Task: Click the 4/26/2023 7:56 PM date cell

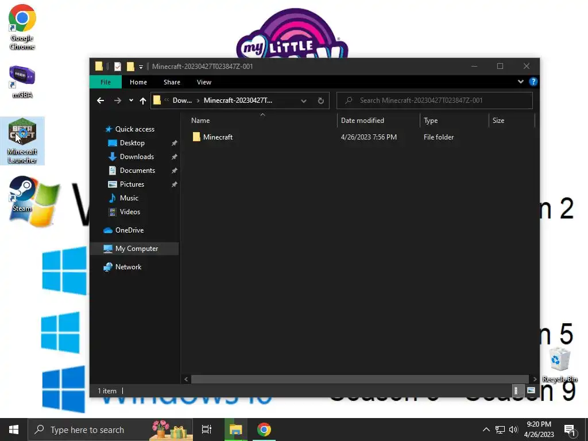Action: point(369,137)
